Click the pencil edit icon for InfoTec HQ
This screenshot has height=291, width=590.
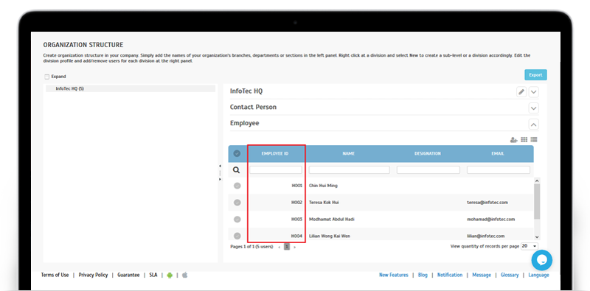point(521,92)
